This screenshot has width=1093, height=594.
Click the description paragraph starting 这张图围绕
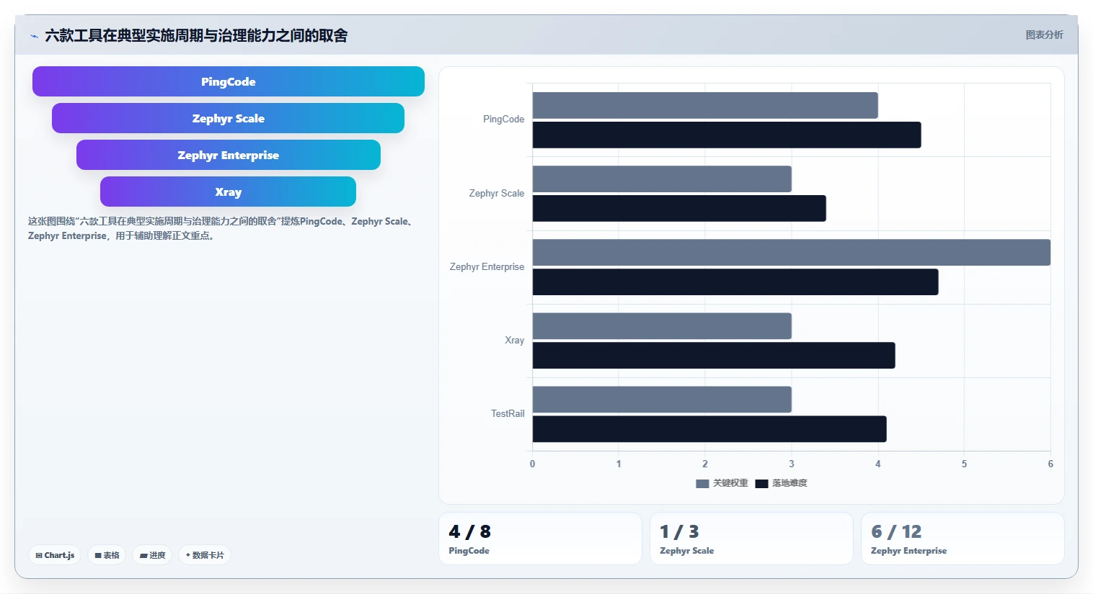[222, 228]
